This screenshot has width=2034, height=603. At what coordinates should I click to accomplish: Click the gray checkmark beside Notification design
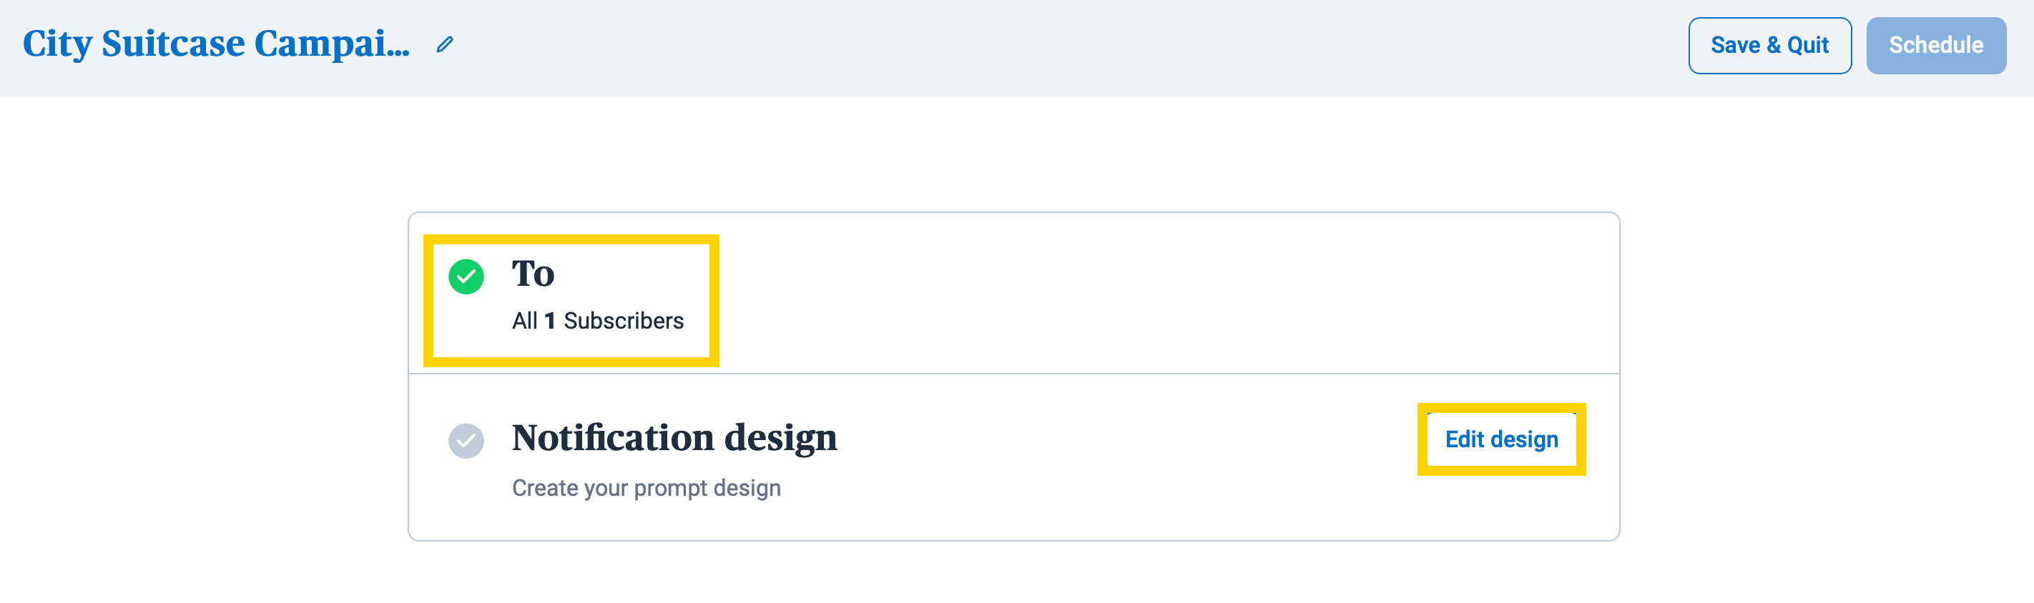tap(466, 440)
